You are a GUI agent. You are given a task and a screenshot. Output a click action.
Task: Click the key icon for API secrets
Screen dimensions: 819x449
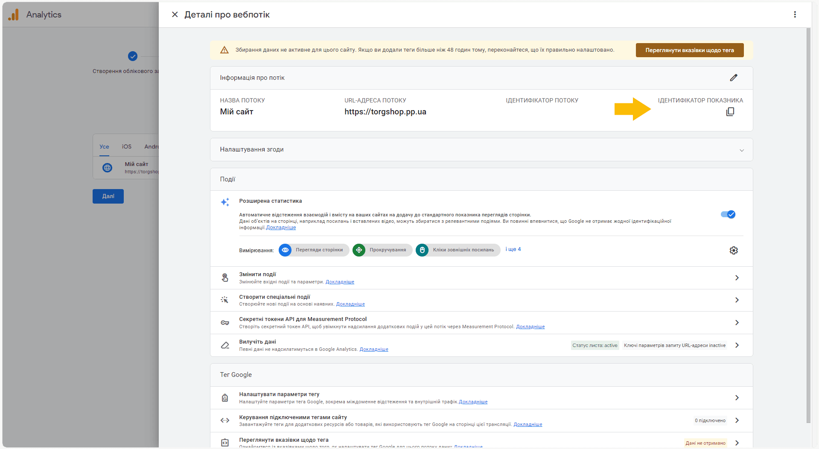pos(225,323)
